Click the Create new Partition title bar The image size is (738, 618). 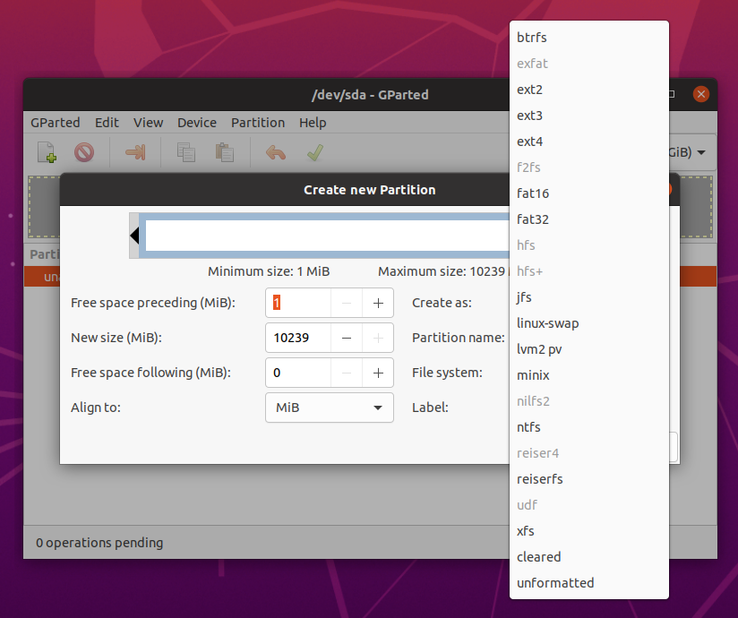[370, 190]
